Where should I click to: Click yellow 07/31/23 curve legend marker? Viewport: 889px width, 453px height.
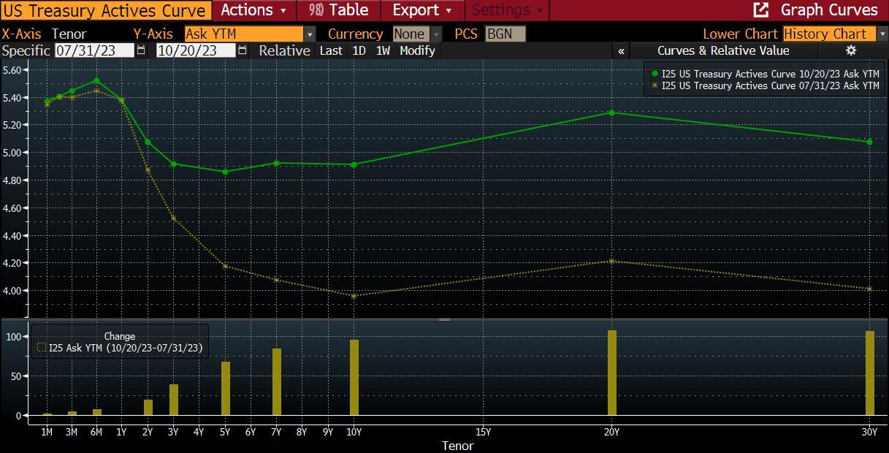pyautogui.click(x=654, y=85)
